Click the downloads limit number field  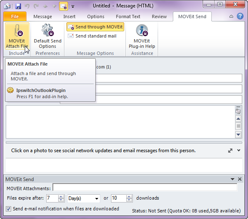118,198
